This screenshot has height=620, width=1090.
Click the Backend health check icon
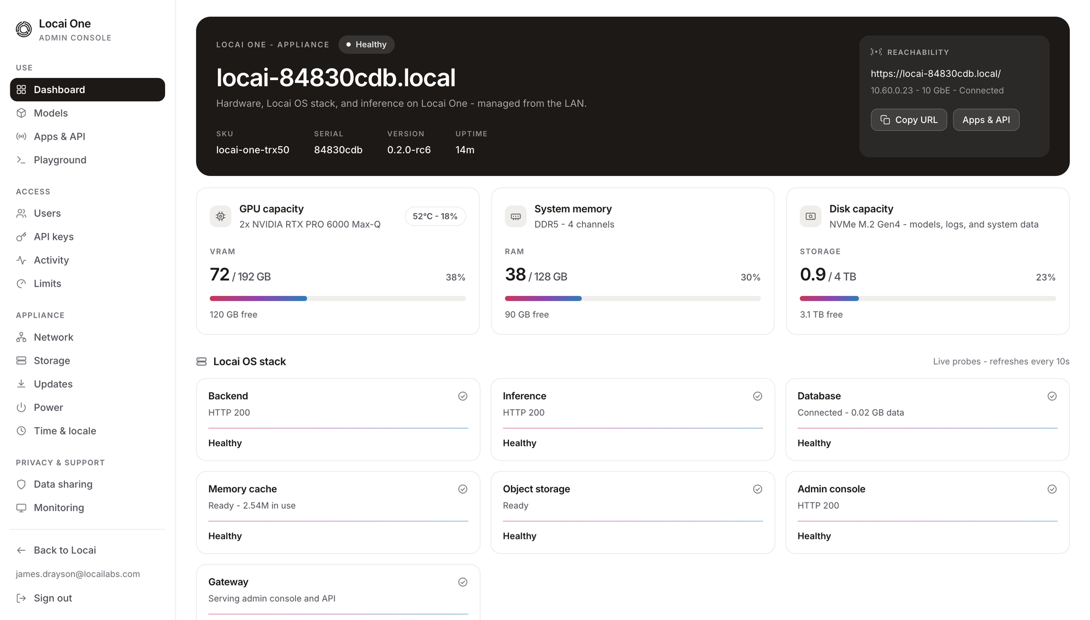(x=463, y=396)
